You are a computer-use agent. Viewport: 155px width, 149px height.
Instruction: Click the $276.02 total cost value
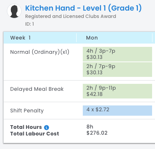[97, 133]
